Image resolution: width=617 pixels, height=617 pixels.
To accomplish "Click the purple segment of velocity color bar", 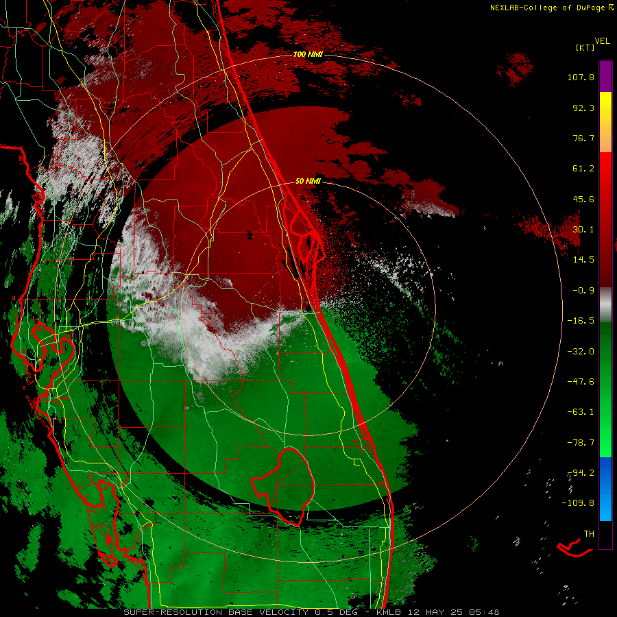I will (605, 76).
